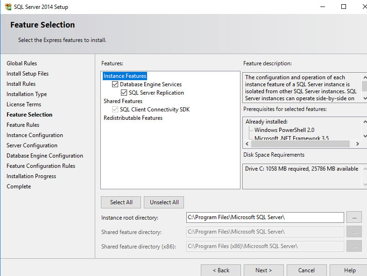Click the SQL Server setup title bar icon

click(8, 7)
